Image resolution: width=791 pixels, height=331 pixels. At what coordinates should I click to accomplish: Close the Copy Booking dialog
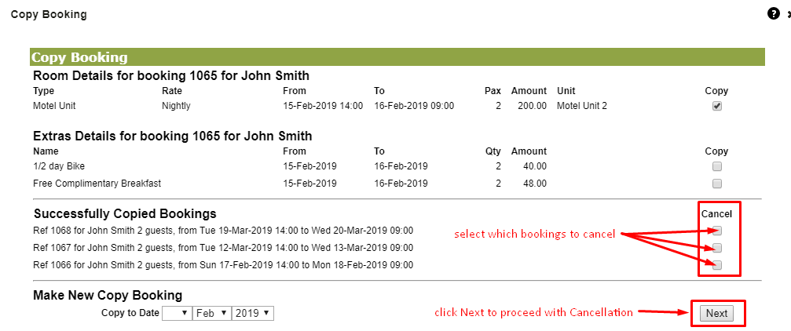[x=788, y=15]
